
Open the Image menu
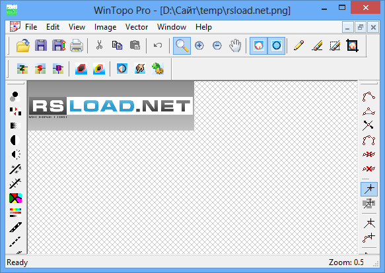(106, 27)
